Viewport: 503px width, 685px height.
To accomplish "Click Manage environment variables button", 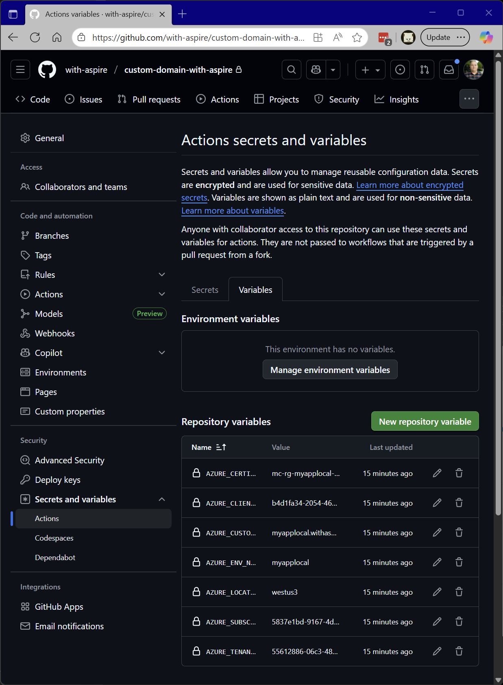I will coord(330,370).
